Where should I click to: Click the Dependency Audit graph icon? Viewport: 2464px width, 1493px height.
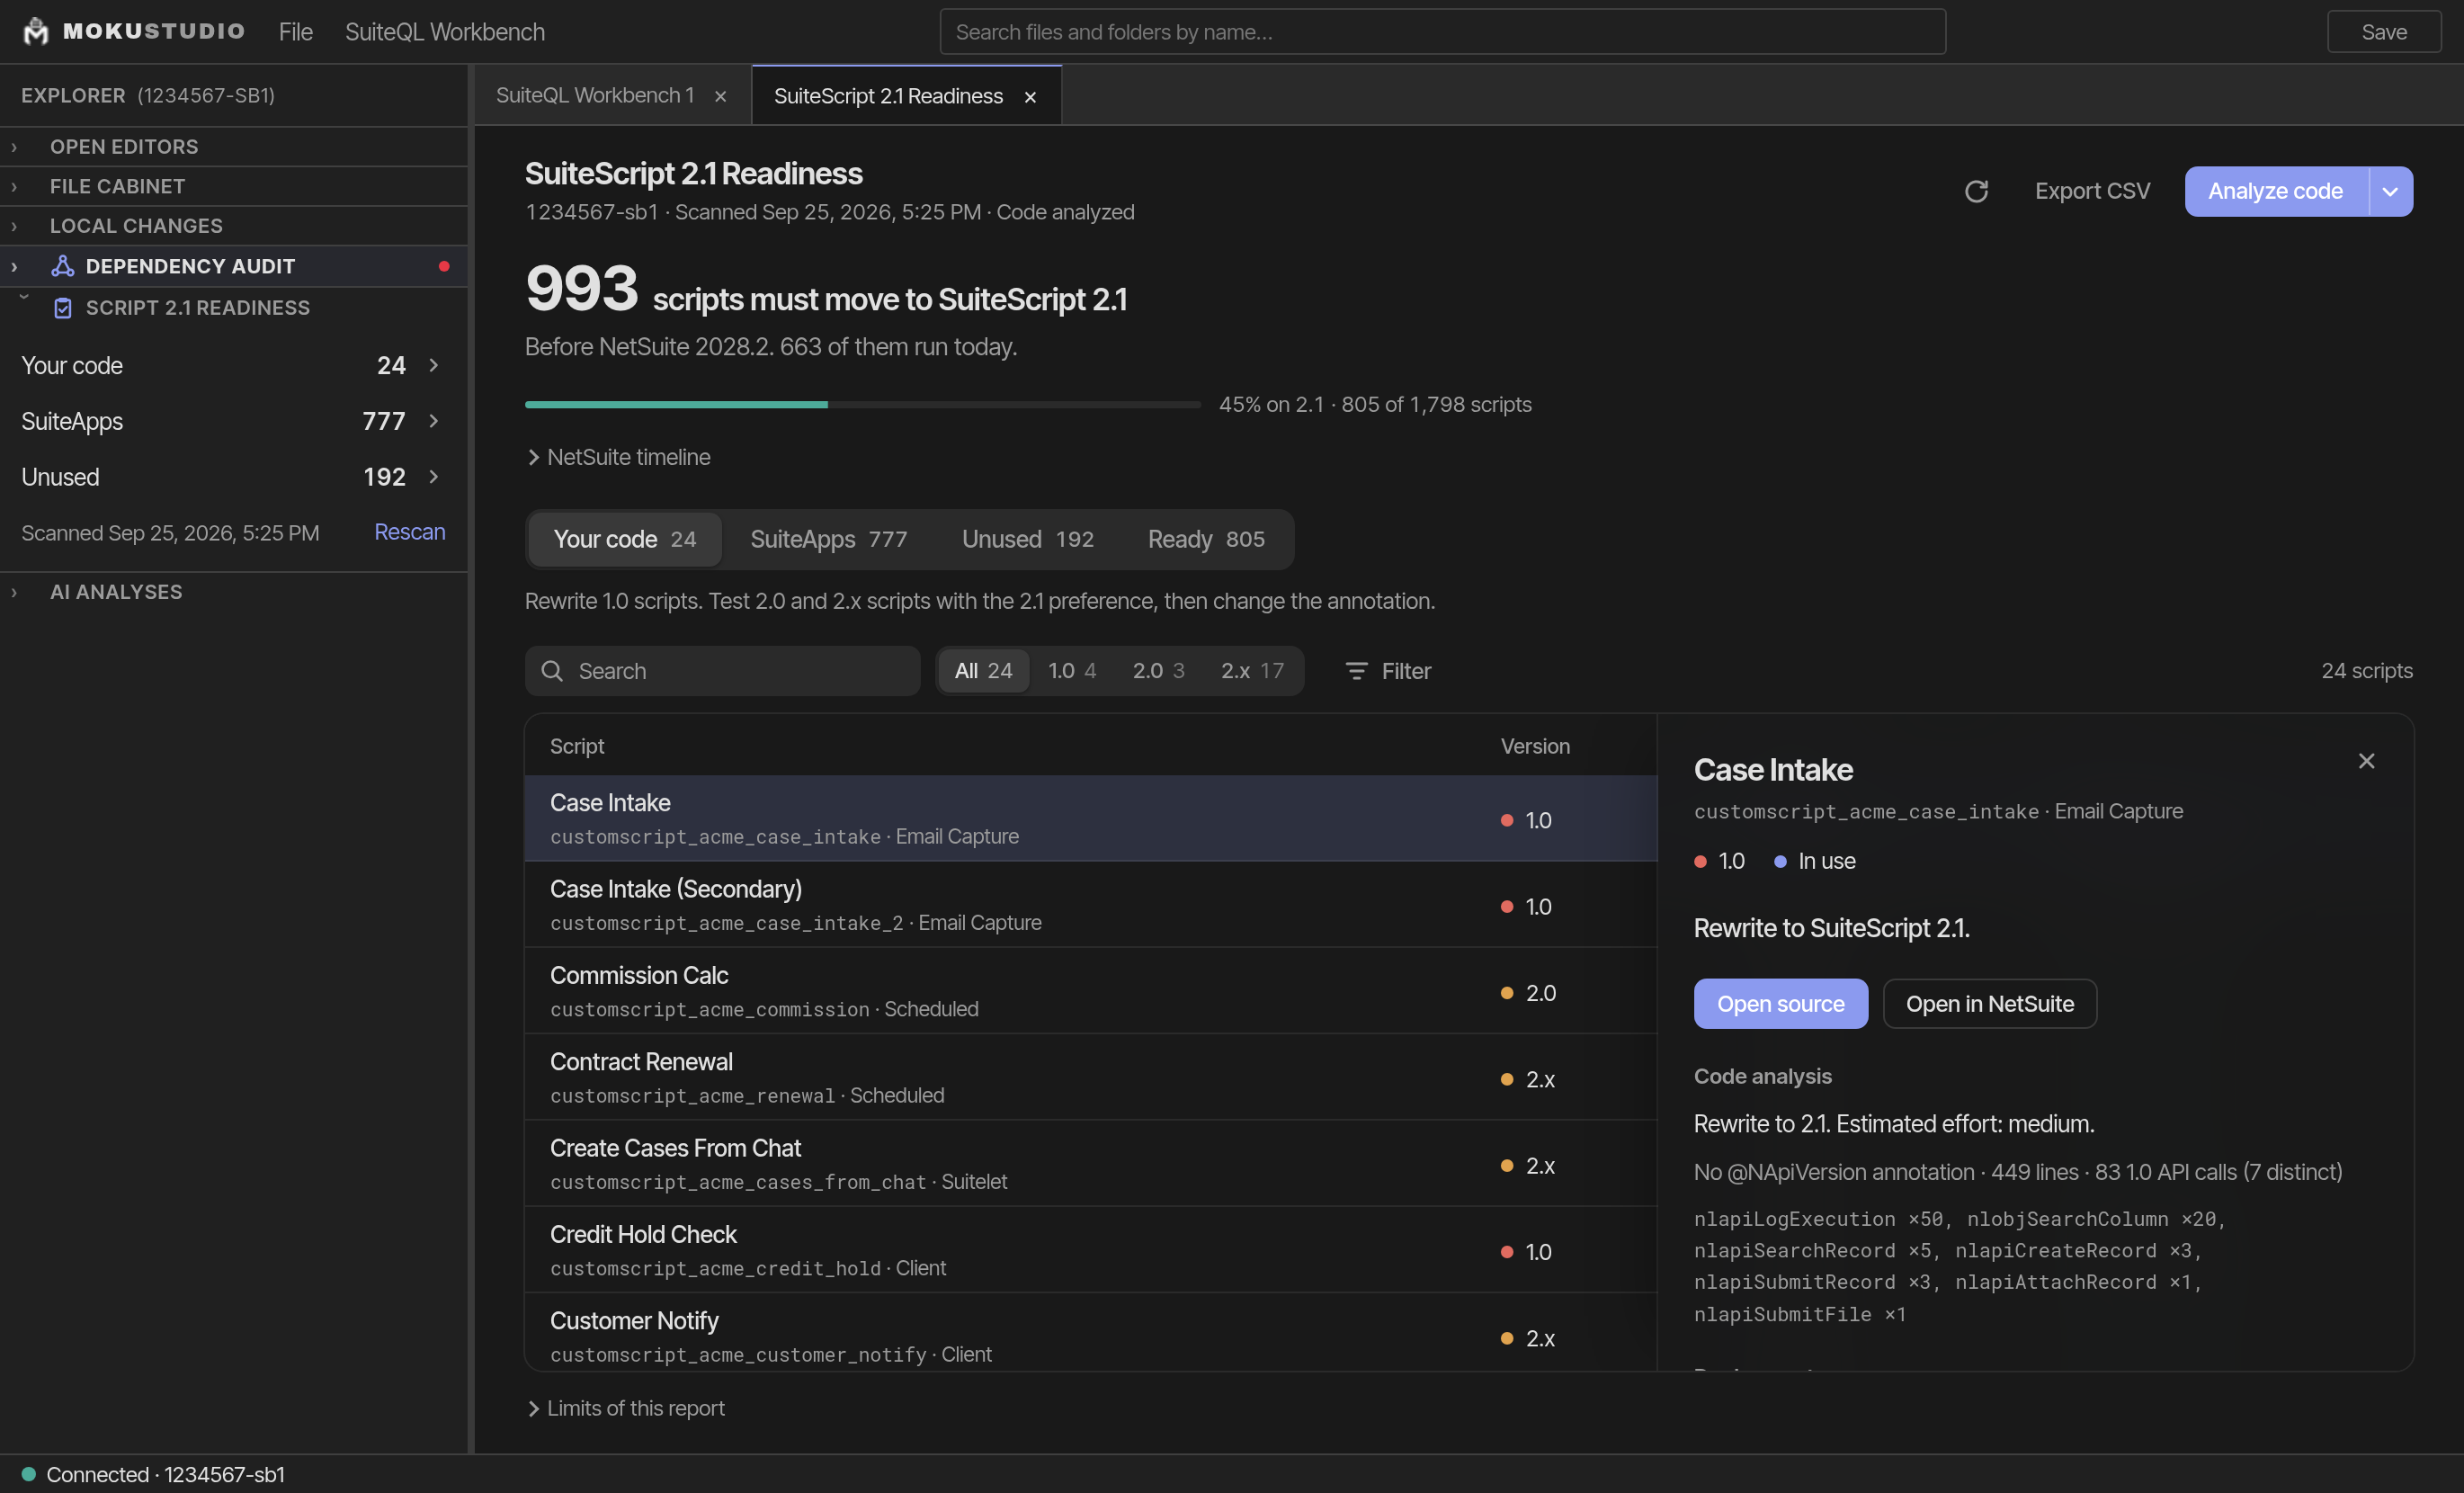(63, 266)
